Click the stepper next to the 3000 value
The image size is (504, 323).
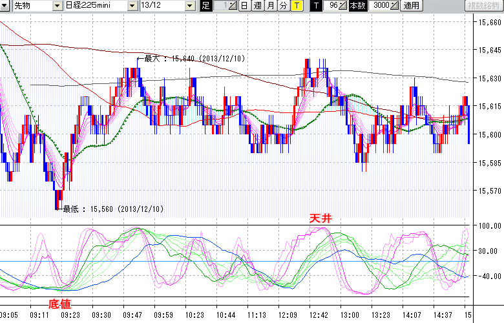tap(396, 6)
